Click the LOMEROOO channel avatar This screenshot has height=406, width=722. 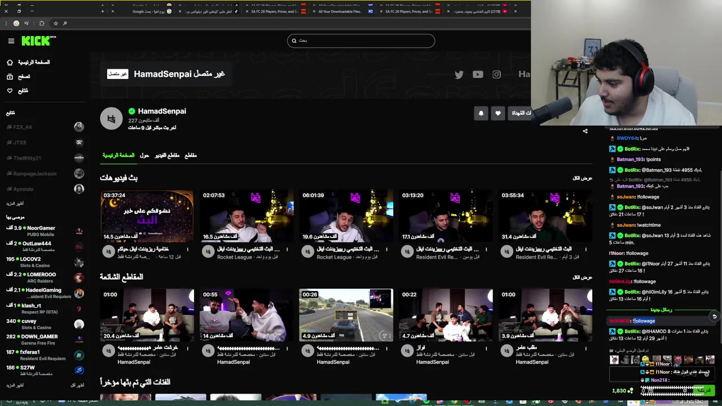(79, 277)
